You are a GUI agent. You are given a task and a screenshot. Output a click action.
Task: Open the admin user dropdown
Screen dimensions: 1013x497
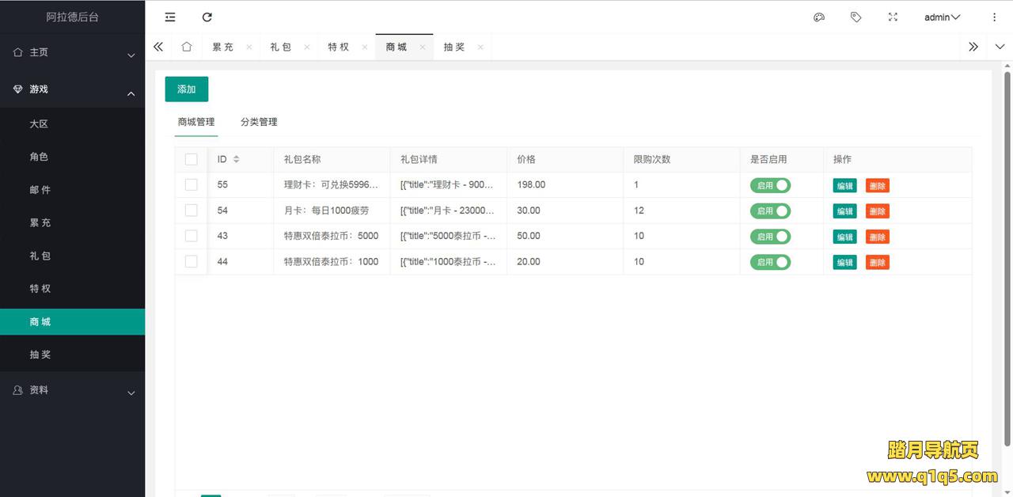click(x=942, y=17)
